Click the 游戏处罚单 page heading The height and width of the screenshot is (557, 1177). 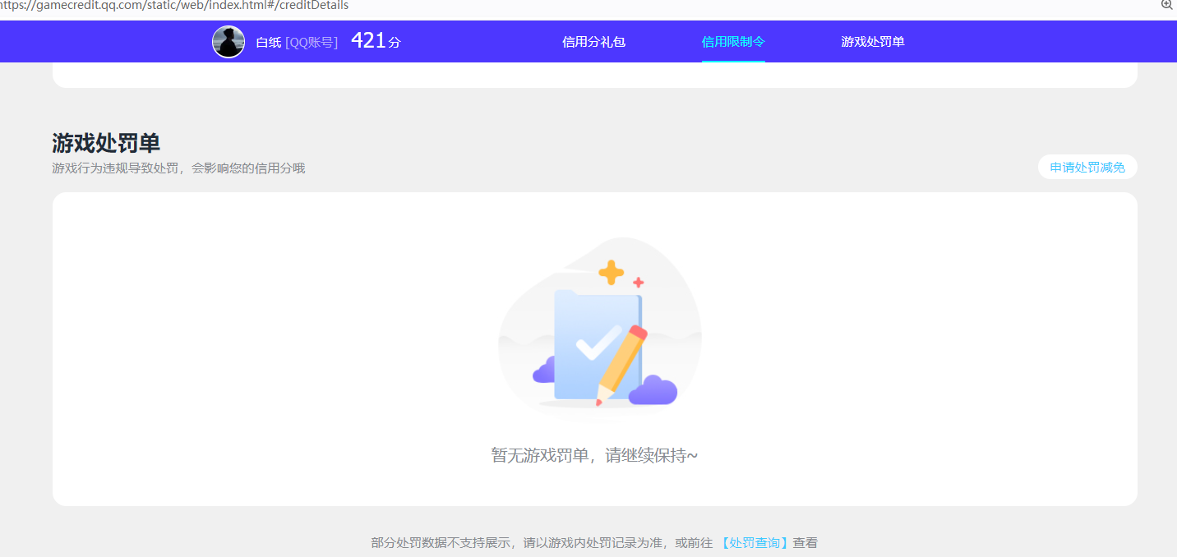coord(104,143)
